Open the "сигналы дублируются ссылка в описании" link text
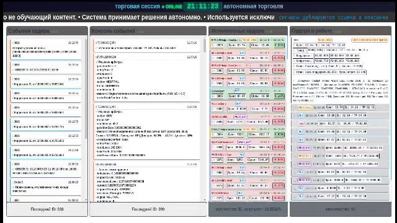Image resolution: width=397 pixels, height=223 pixels. pos(333,17)
